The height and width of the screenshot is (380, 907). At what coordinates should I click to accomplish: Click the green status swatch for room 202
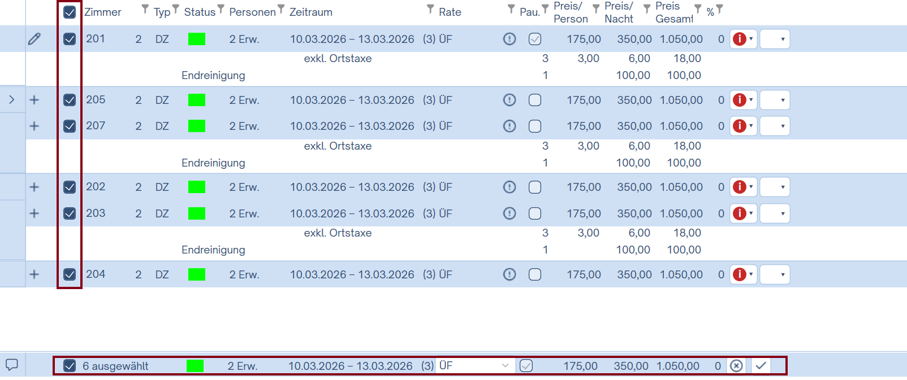point(197,187)
